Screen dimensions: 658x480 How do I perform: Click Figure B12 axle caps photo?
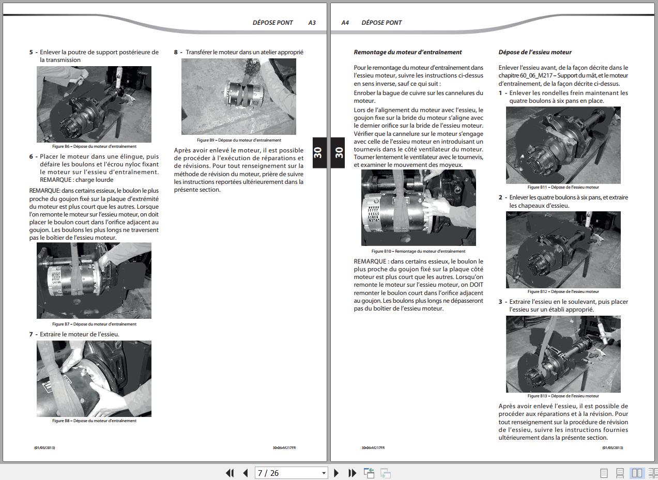pos(563,250)
